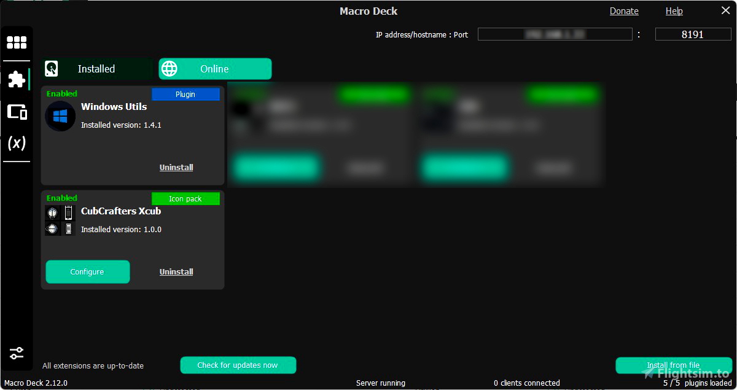The height and width of the screenshot is (390, 737).
Task: Click the CubCrafters Xcub icon pack thumbnail
Action: point(60,220)
